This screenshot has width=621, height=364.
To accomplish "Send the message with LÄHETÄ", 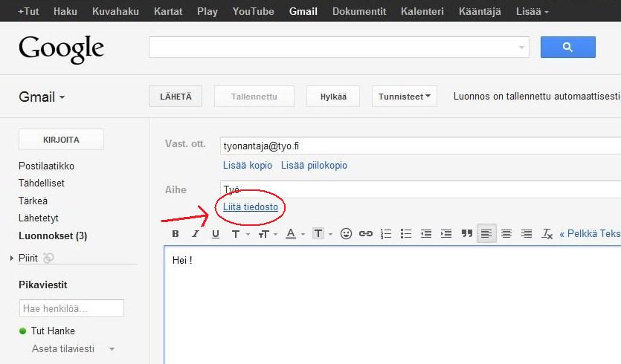I will pos(176,97).
